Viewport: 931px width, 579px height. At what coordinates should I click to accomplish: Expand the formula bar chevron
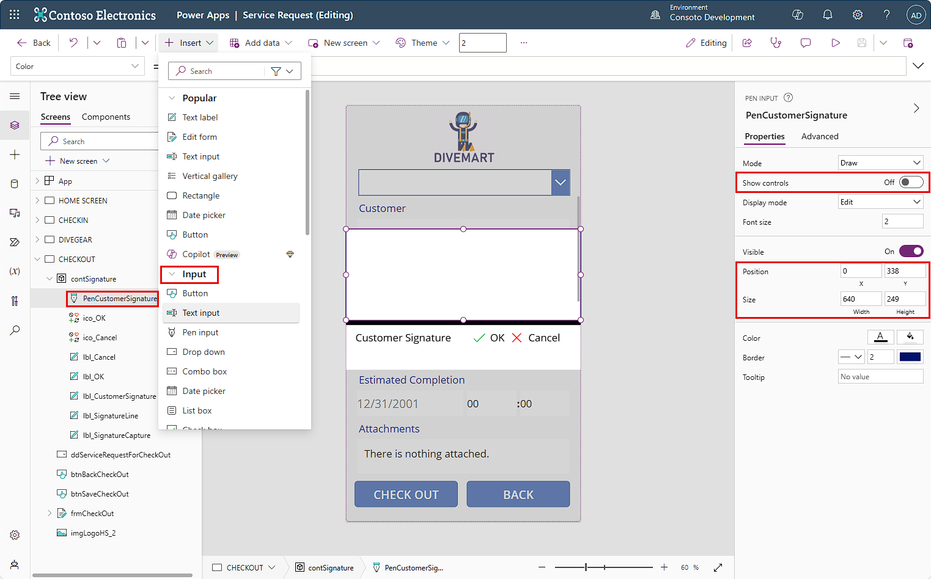coord(918,66)
